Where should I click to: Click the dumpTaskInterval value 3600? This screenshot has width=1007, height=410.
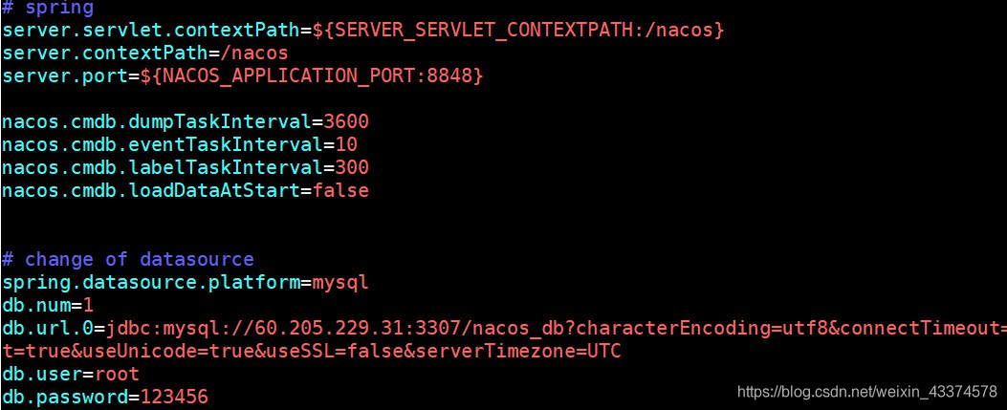[346, 121]
